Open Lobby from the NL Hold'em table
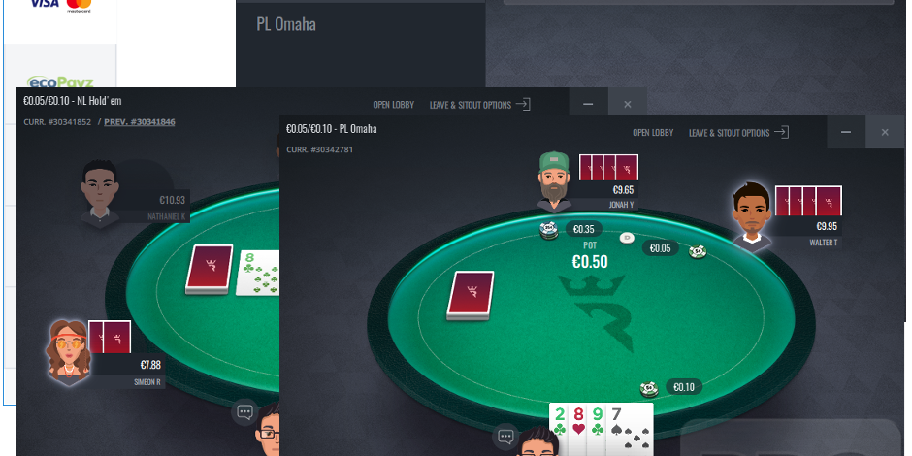 click(x=393, y=105)
